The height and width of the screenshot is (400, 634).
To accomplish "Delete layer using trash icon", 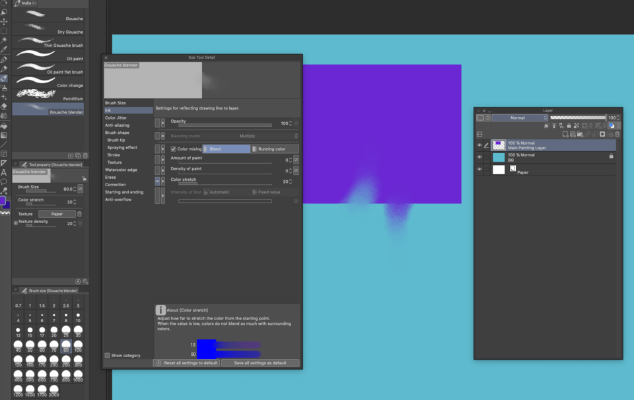I will [x=617, y=134].
